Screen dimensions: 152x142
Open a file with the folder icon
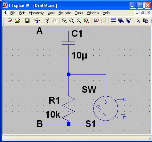tap(17, 21)
